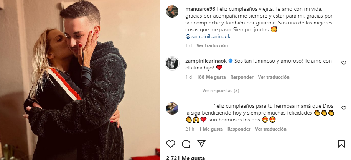This screenshot has height=160, width=351.
Task: Open the 2.721 Me gusta likes list
Action: 185,158
